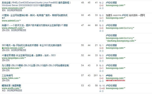The width and height of the screenshot is (152, 94).
Task: Click 卢松松博客 anchor text in the tangshijun.com row
Action: click(x=111, y=55)
